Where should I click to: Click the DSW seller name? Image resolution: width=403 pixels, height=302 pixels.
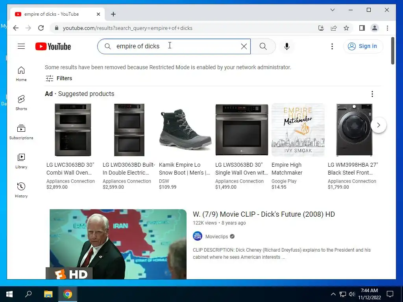click(164, 181)
